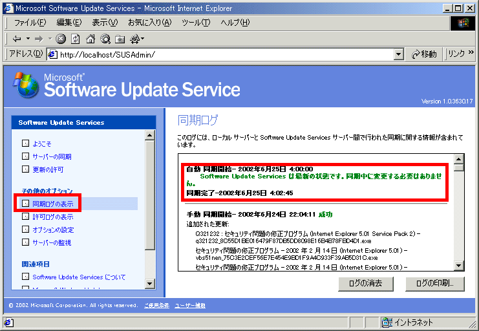
Task: Click the navigation pane scrollbar thumb
Action: point(150,195)
